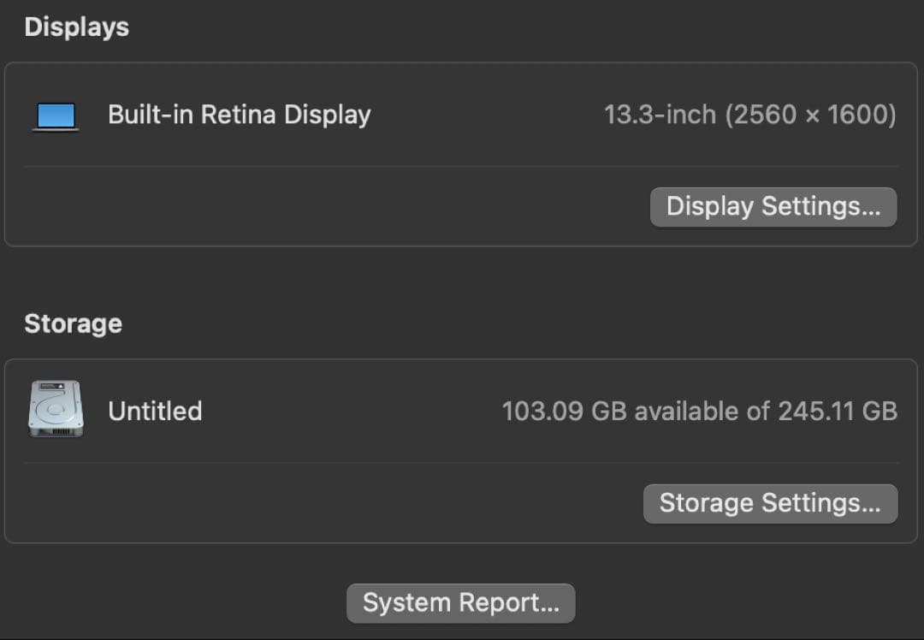The height and width of the screenshot is (640, 924).
Task: Click the storage drive icon beside Untitled
Action: 55,409
